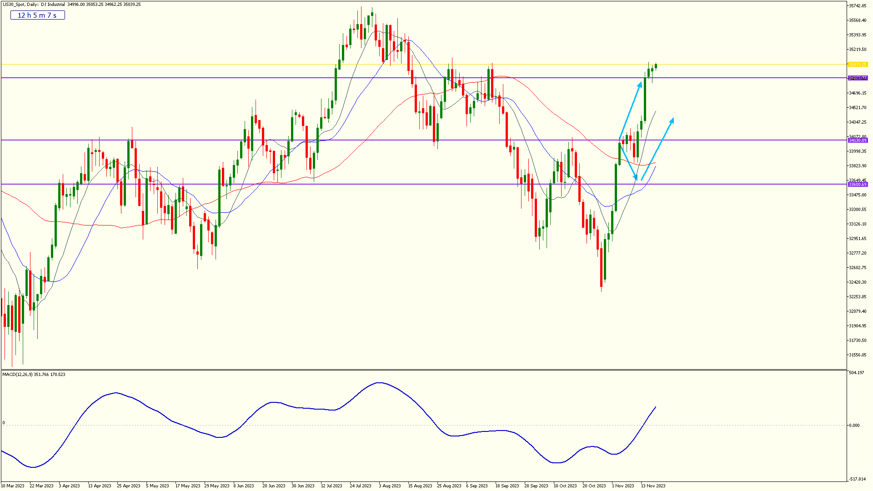Select the blue arrow head touching top purple line
Screen dimensions: 873x491
pos(640,85)
